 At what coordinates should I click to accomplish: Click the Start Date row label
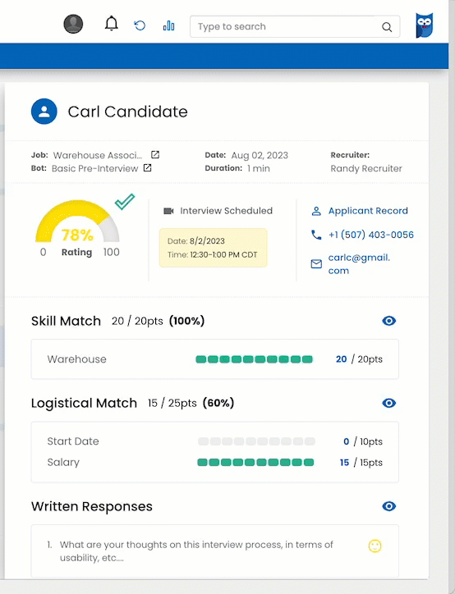point(73,441)
